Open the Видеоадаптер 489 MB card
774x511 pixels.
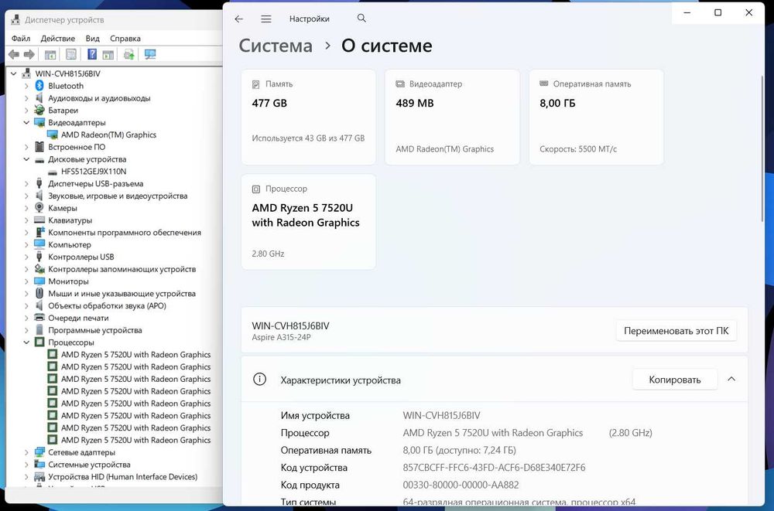pos(452,117)
